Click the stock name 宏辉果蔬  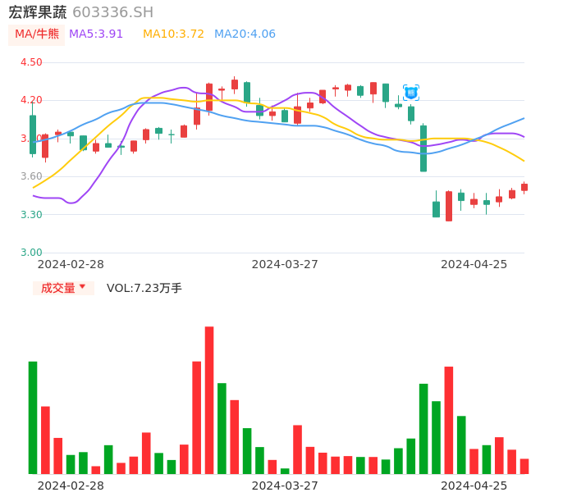pyautogui.click(x=38, y=12)
